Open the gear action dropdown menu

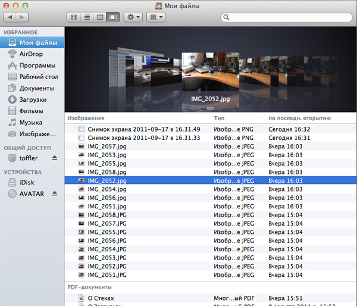tap(132, 17)
